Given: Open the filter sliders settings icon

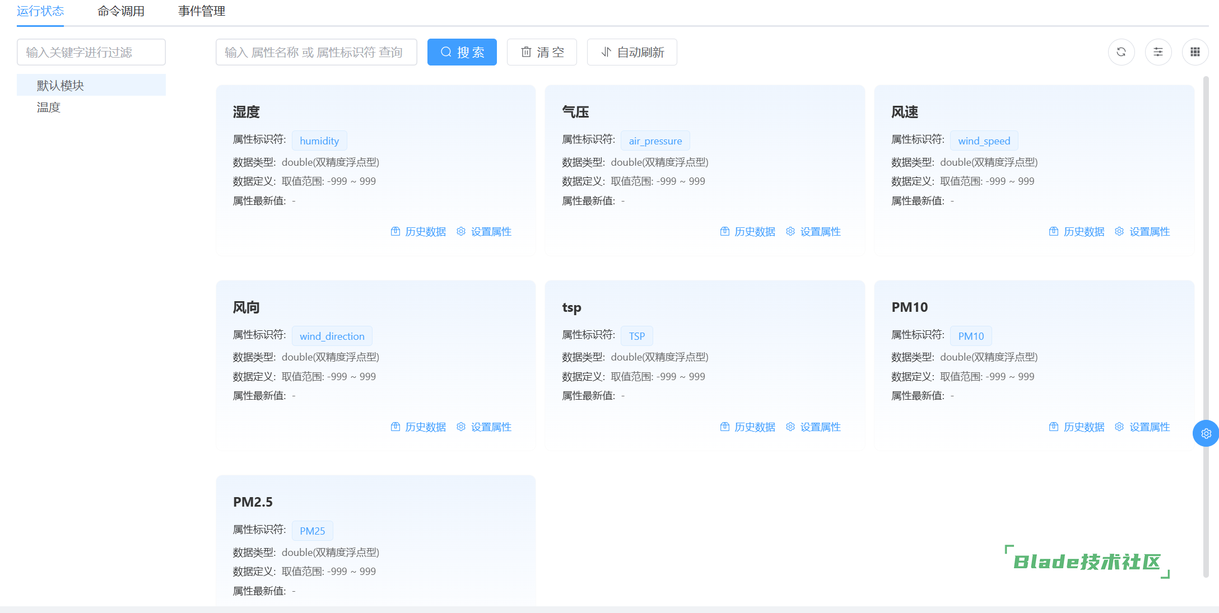Looking at the screenshot, I should 1158,52.
